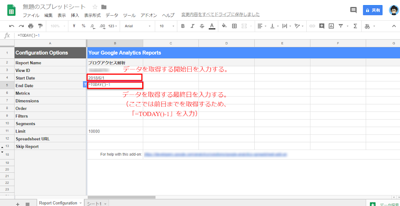Click the undo icon
Image resolution: width=400 pixels, height=206 pixels.
coord(12,26)
